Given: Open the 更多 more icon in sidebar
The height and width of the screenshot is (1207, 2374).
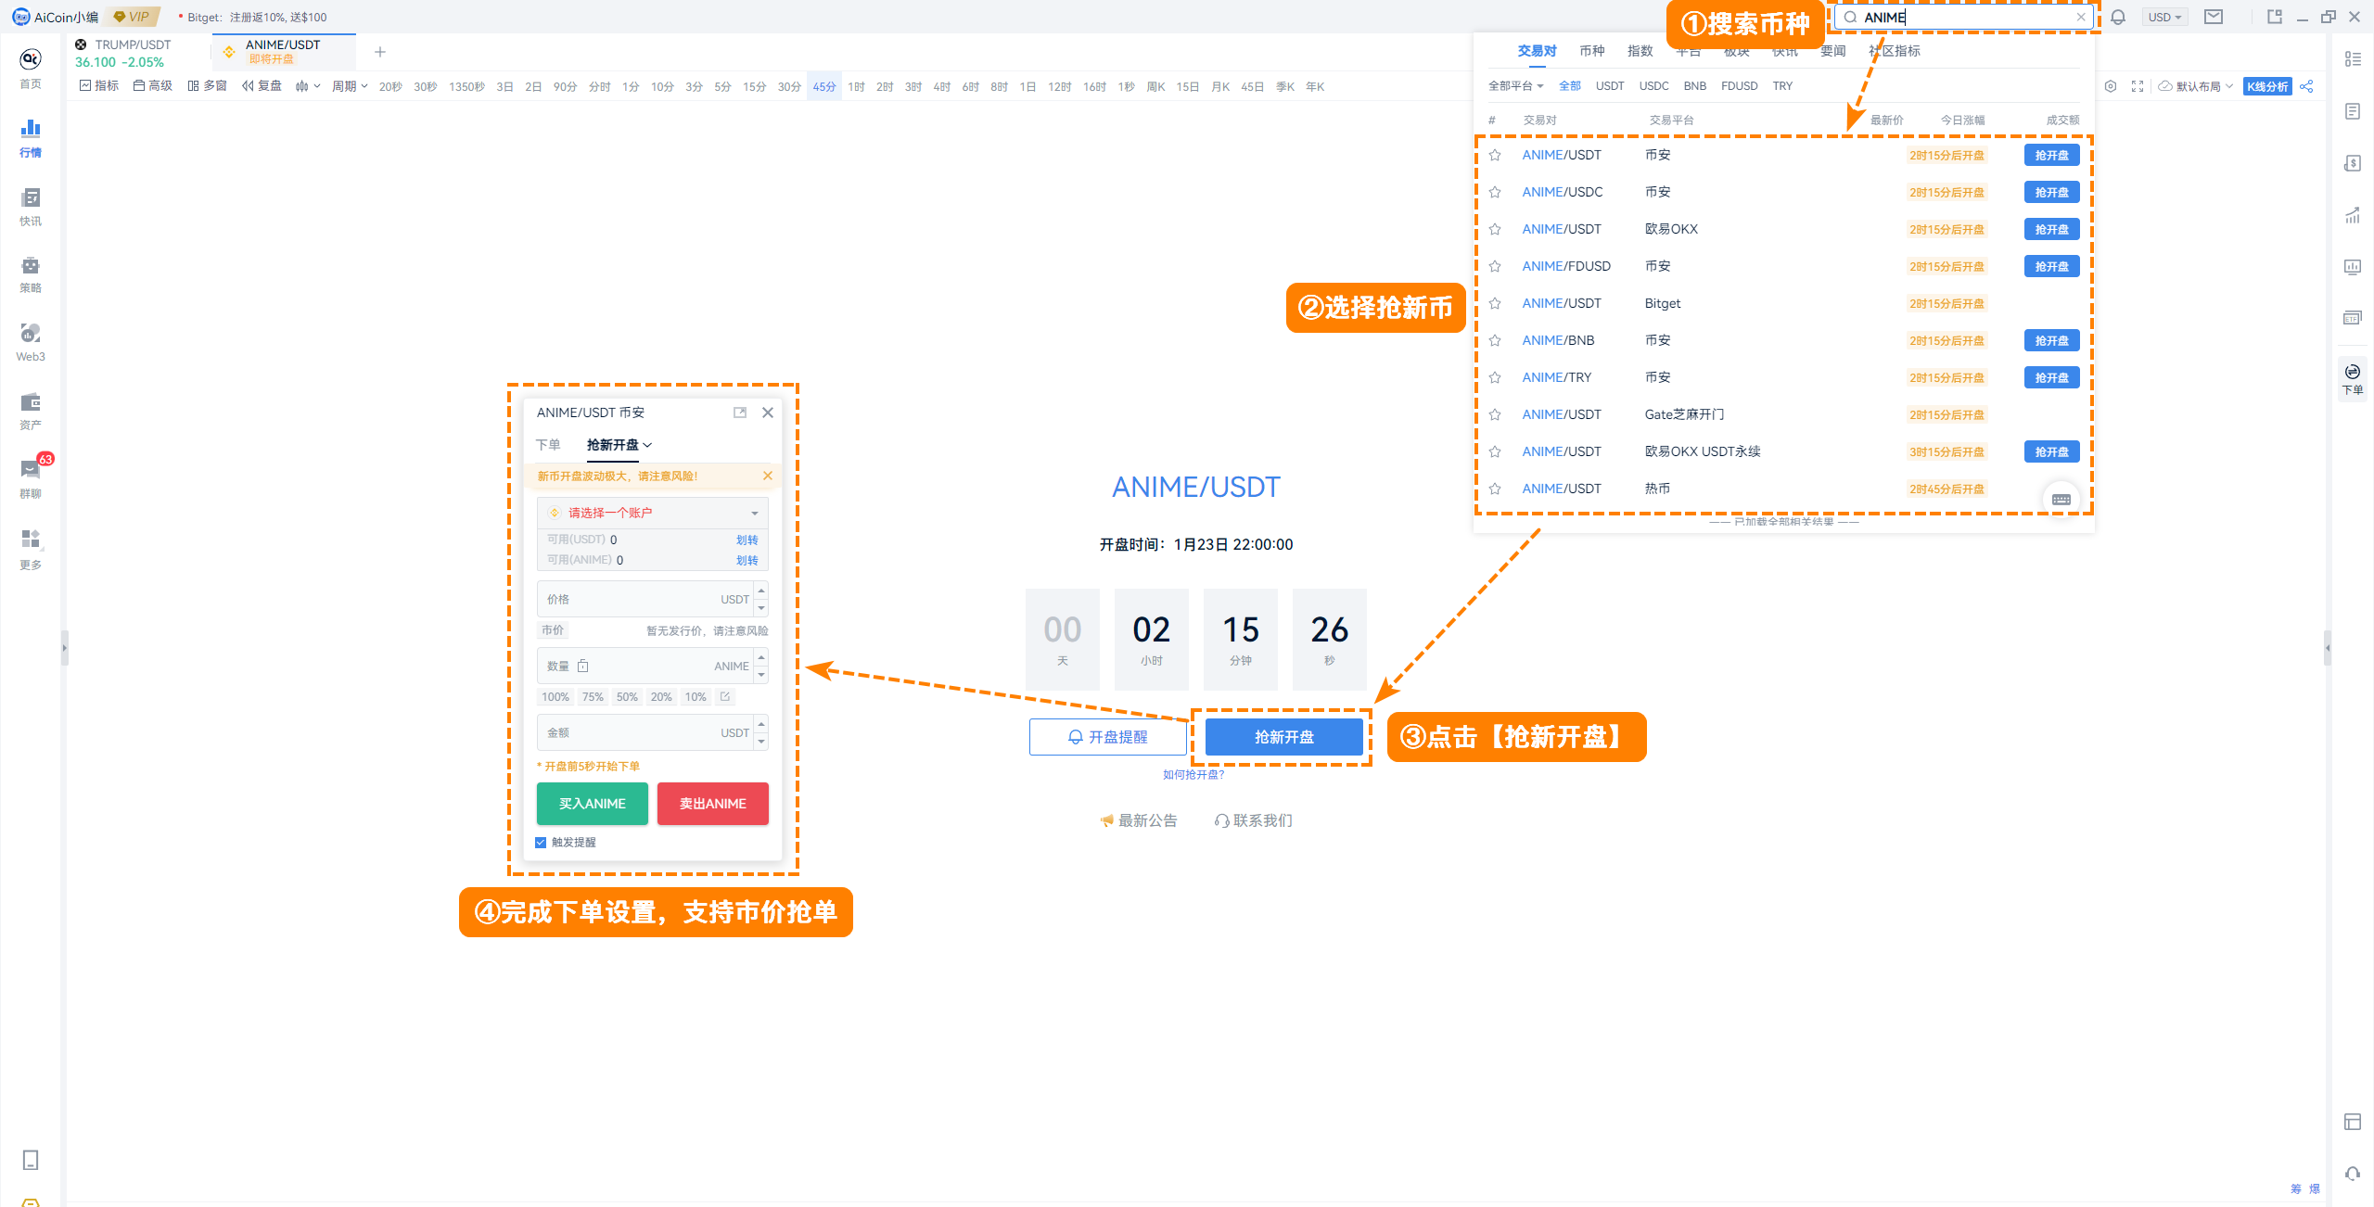Looking at the screenshot, I should click(31, 549).
